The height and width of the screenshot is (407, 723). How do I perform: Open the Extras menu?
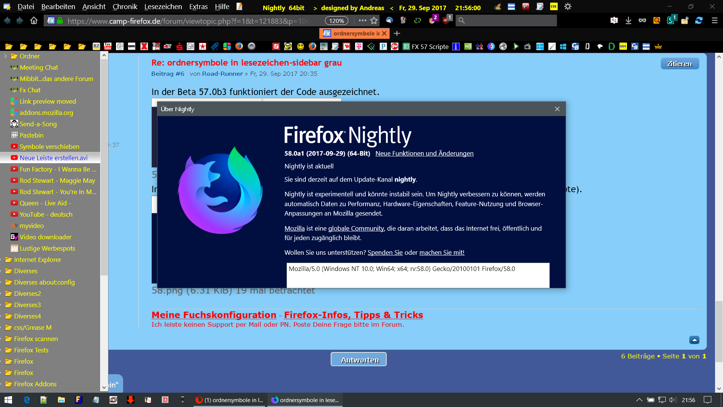(198, 7)
